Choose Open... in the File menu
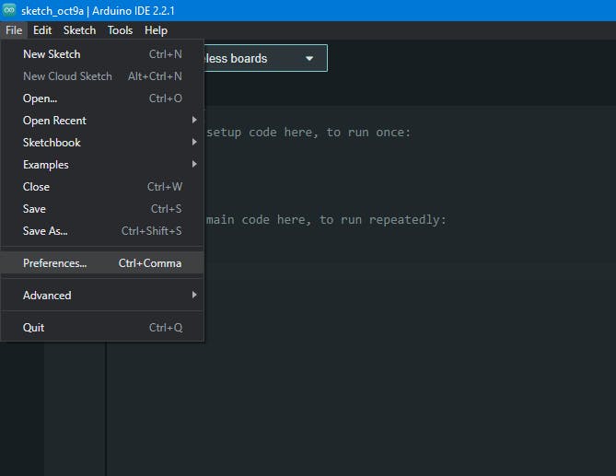Screen dimensions: 616x476 (x=102, y=99)
